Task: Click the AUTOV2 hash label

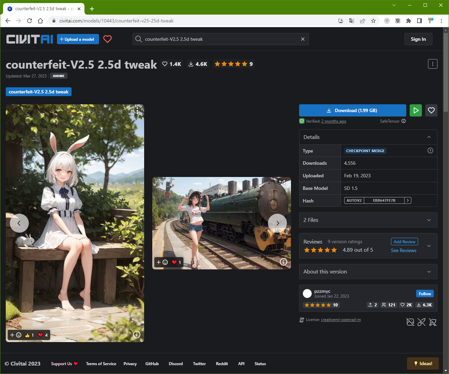Action: pos(354,200)
